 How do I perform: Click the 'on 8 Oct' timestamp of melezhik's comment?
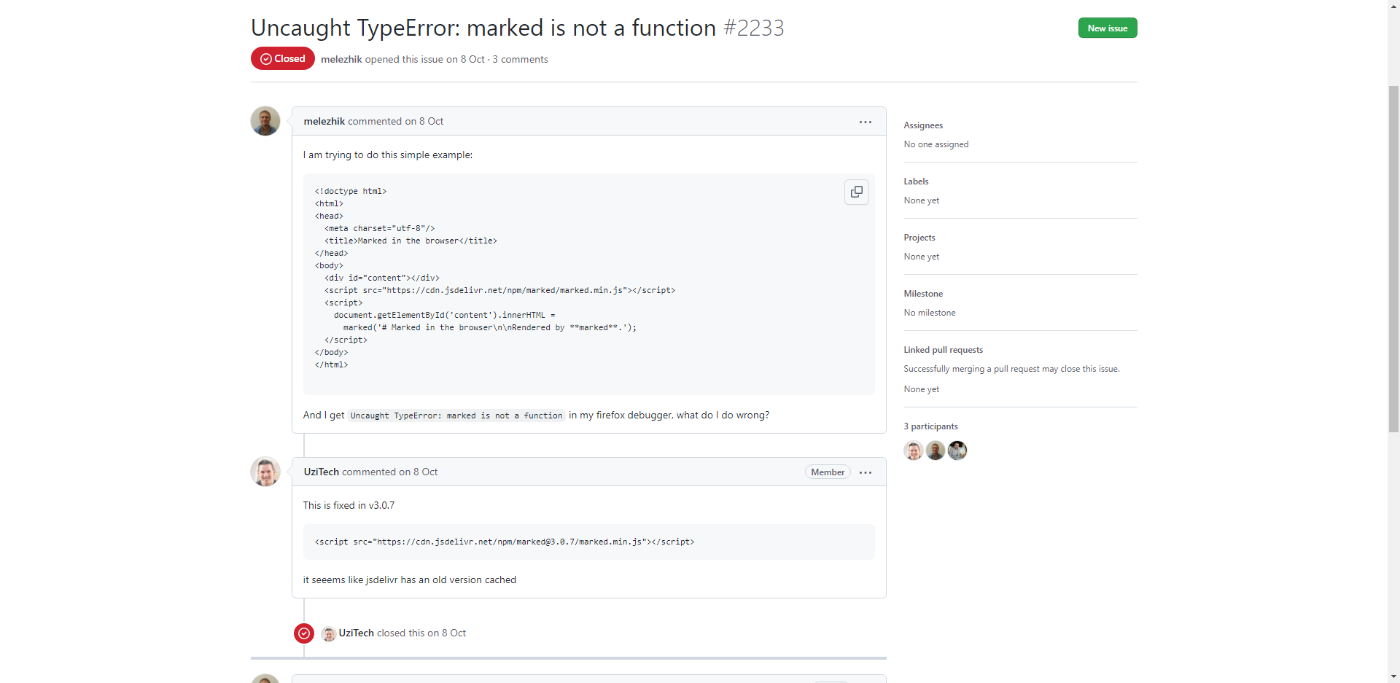point(424,122)
